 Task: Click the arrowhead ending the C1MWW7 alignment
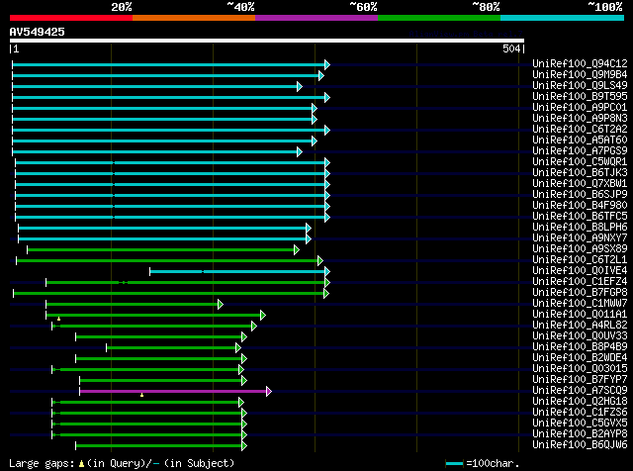tap(221, 304)
